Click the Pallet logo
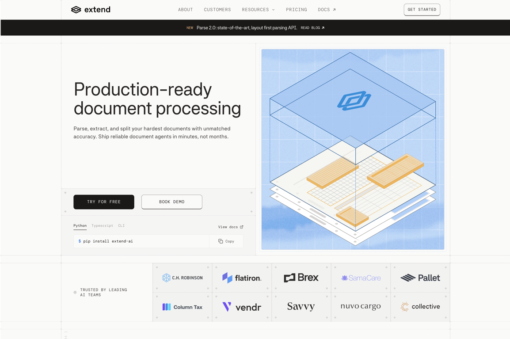This screenshot has height=339, width=510. (420, 278)
